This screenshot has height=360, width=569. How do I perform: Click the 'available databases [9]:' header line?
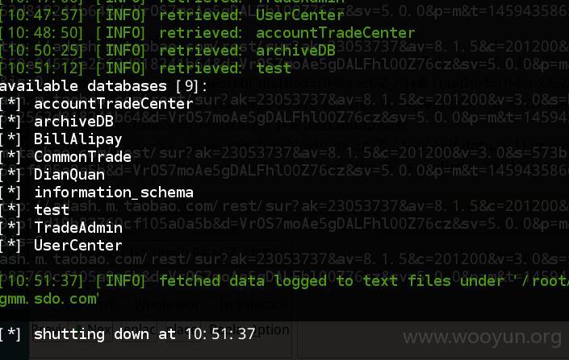click(x=103, y=86)
